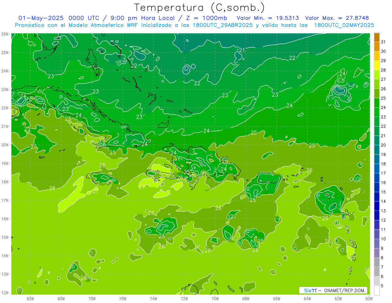Click the 14N latitude axis label

[5, 256]
